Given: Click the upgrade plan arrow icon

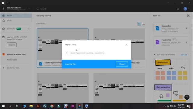Looking at the screenshot, I should pos(4,37).
